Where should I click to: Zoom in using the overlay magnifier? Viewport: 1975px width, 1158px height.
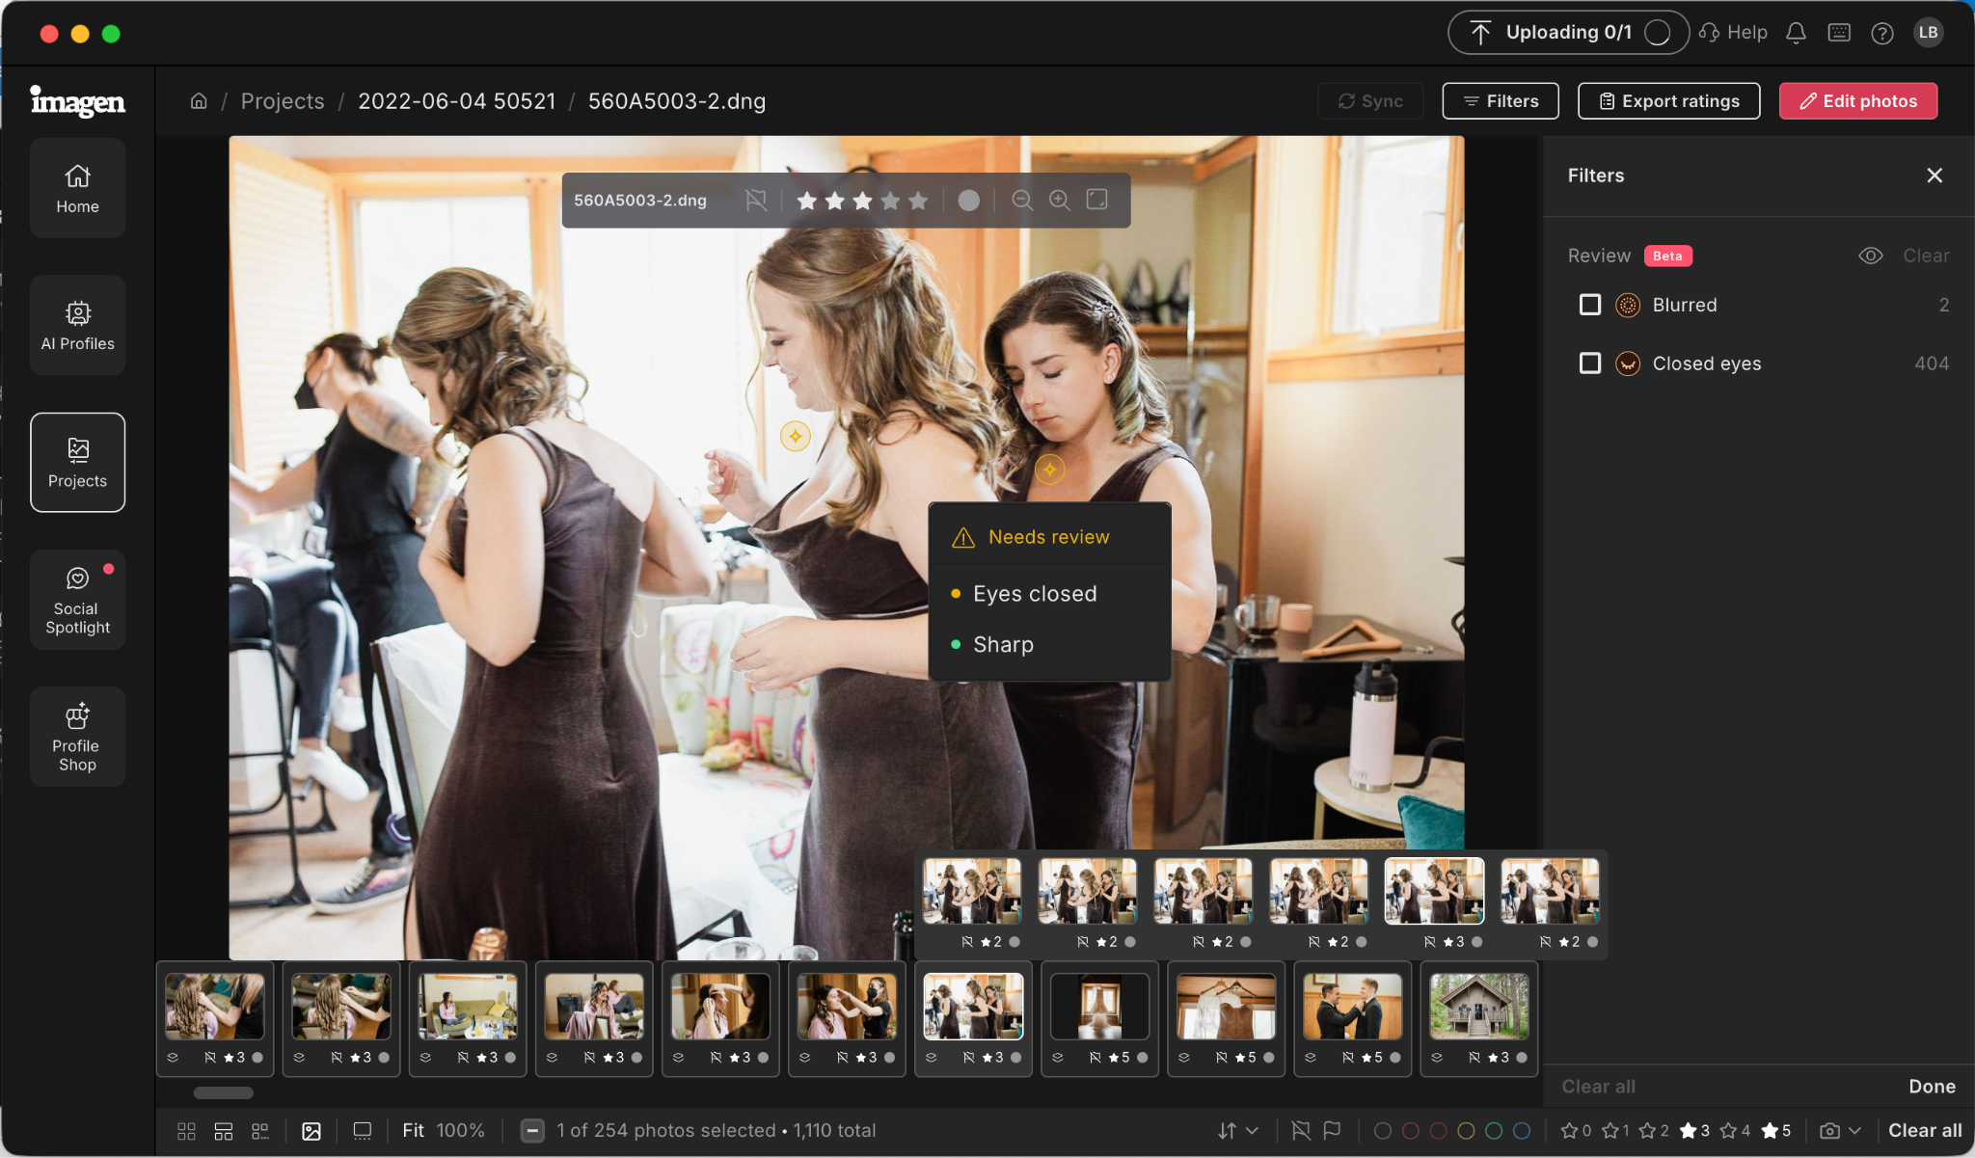pos(1060,200)
